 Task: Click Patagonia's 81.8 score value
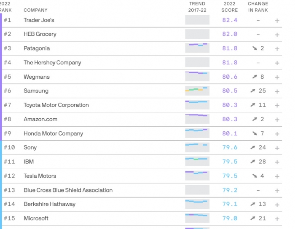230,48
